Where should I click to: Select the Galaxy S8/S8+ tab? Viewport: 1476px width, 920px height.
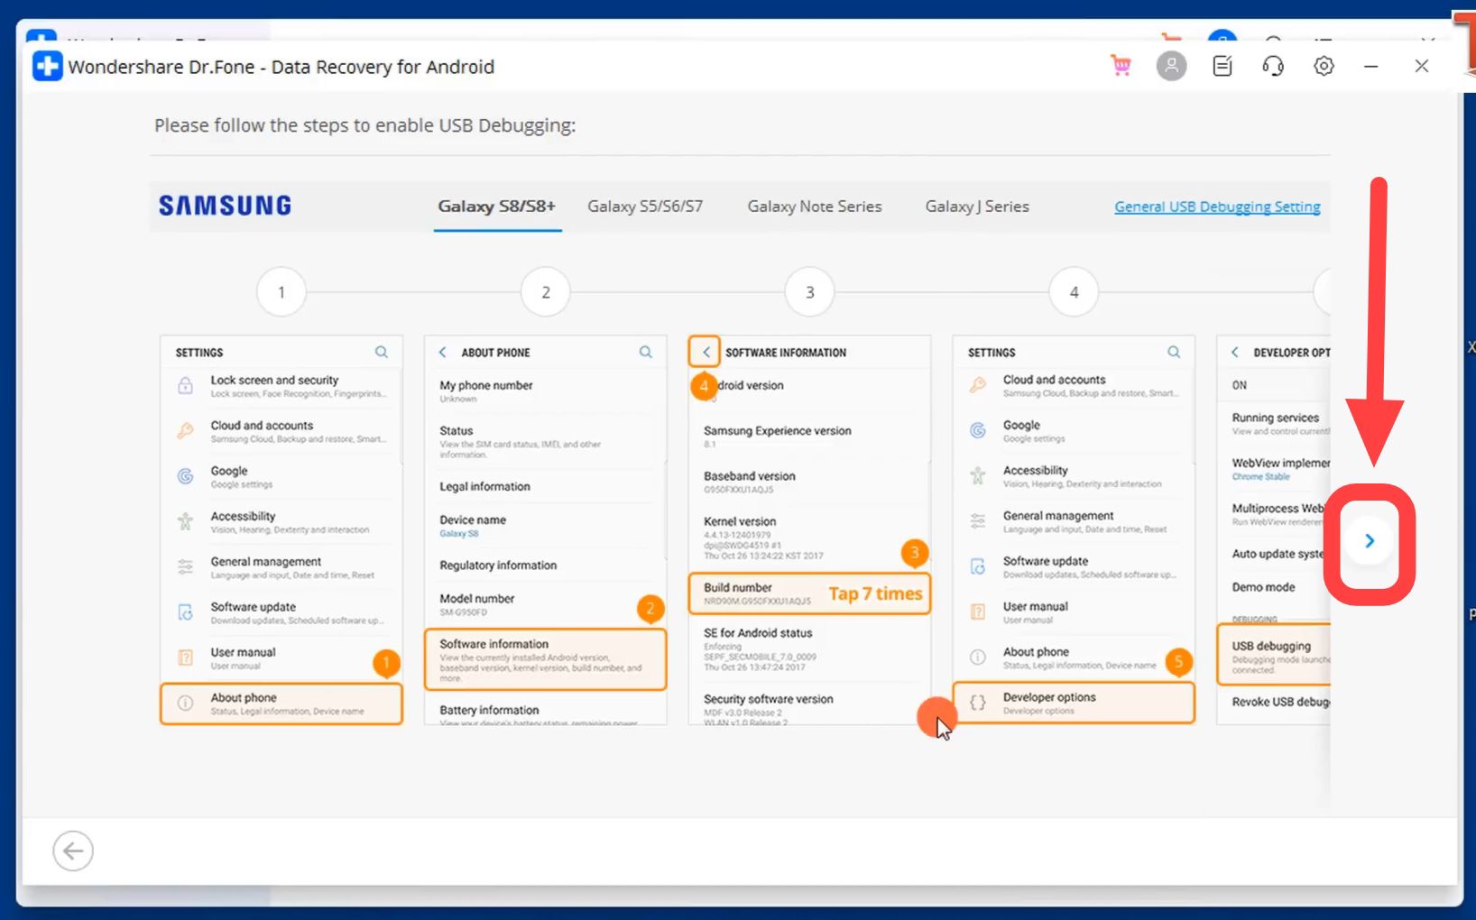[x=497, y=207]
